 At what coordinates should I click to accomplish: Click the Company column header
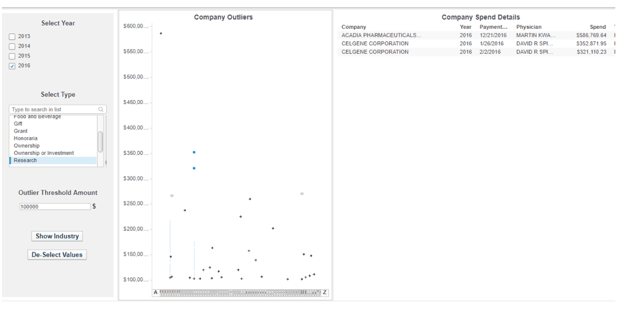(354, 27)
